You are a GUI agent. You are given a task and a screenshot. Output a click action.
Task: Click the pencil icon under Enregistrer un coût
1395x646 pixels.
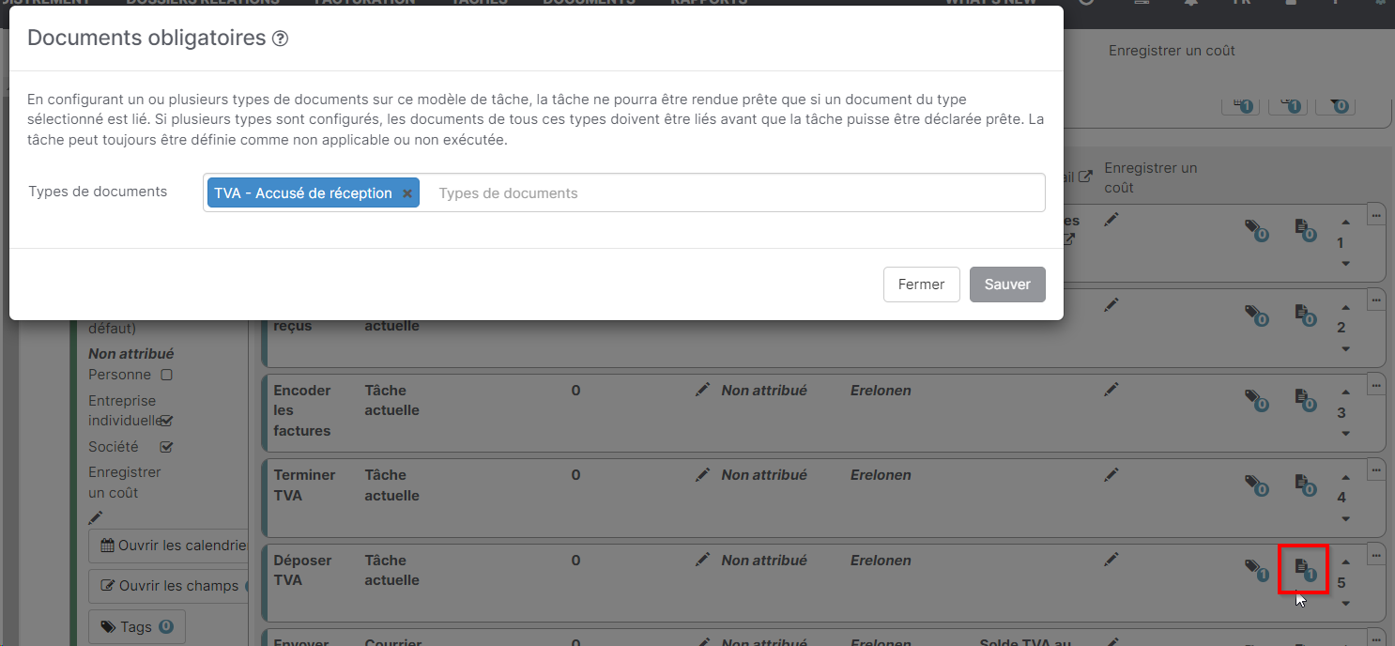click(x=95, y=516)
